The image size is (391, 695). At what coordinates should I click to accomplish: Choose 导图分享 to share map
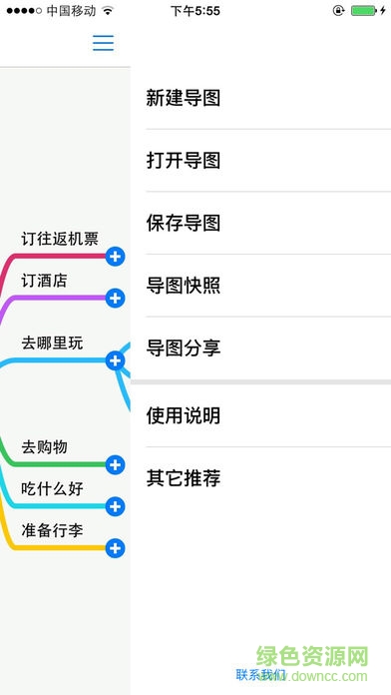pyautogui.click(x=260, y=347)
